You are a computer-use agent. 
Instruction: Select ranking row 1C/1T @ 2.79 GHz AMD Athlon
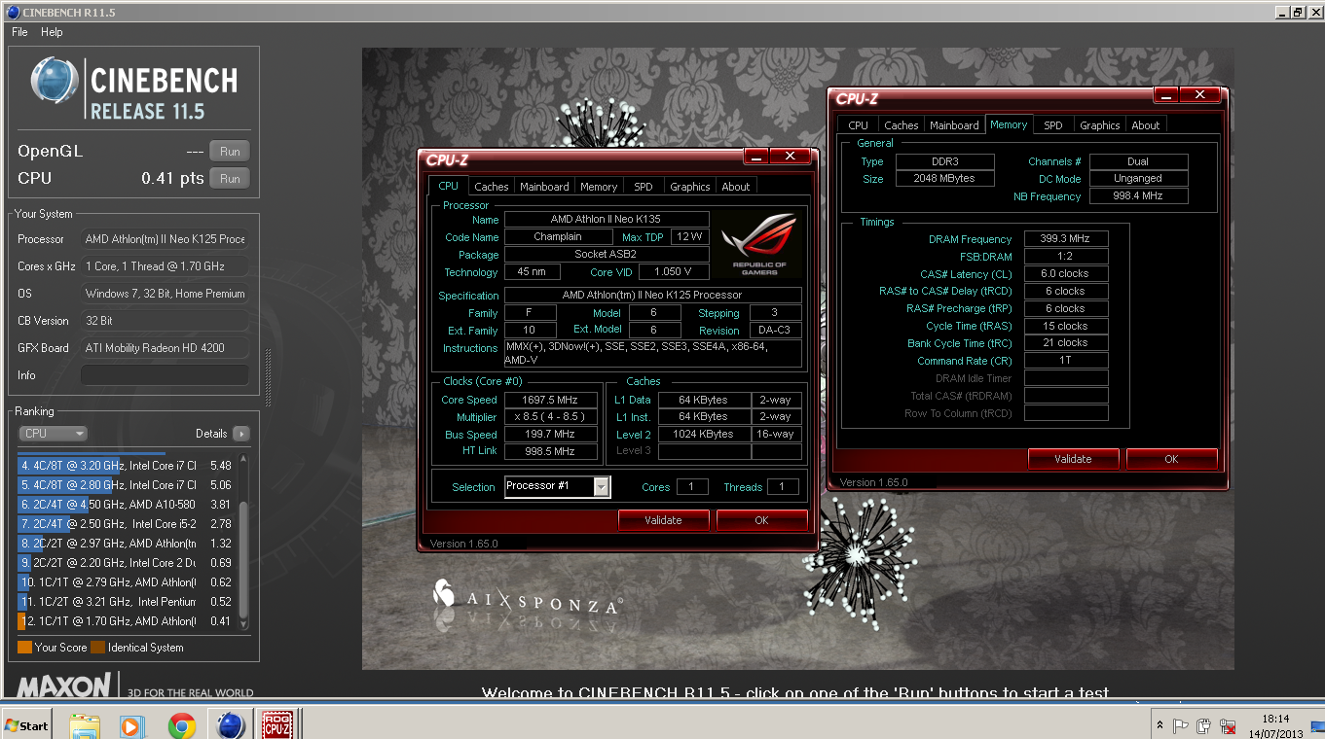127,582
